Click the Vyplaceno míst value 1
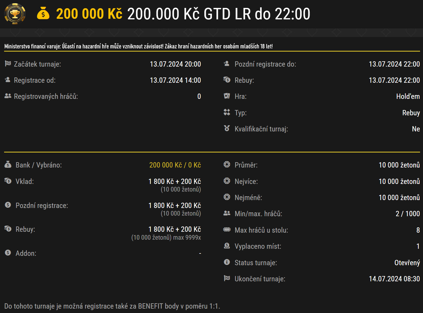 tap(418, 246)
